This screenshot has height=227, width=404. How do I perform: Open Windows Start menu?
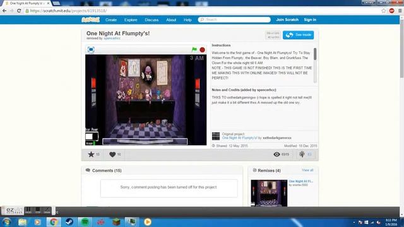tap(6, 222)
